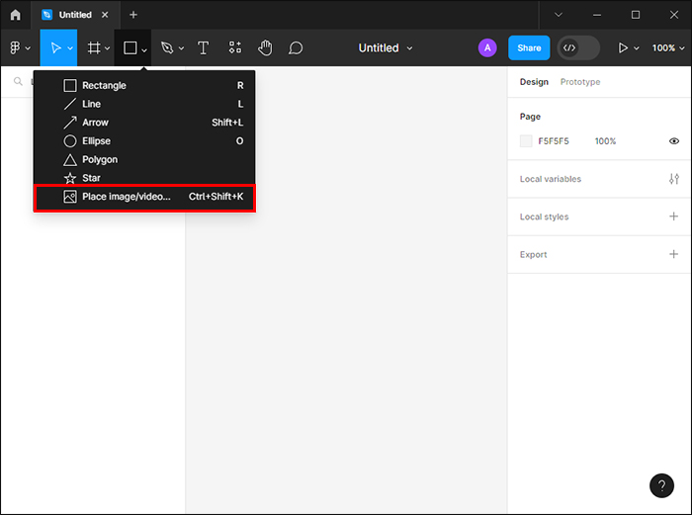Open the page background color swatch
The width and height of the screenshot is (692, 515).
point(526,141)
